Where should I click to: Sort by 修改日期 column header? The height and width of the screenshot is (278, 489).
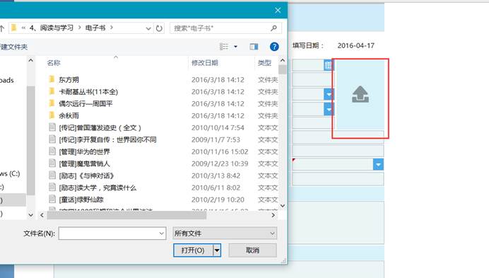pyautogui.click(x=205, y=63)
